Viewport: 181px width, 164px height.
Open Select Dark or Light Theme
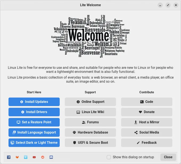(34, 143)
